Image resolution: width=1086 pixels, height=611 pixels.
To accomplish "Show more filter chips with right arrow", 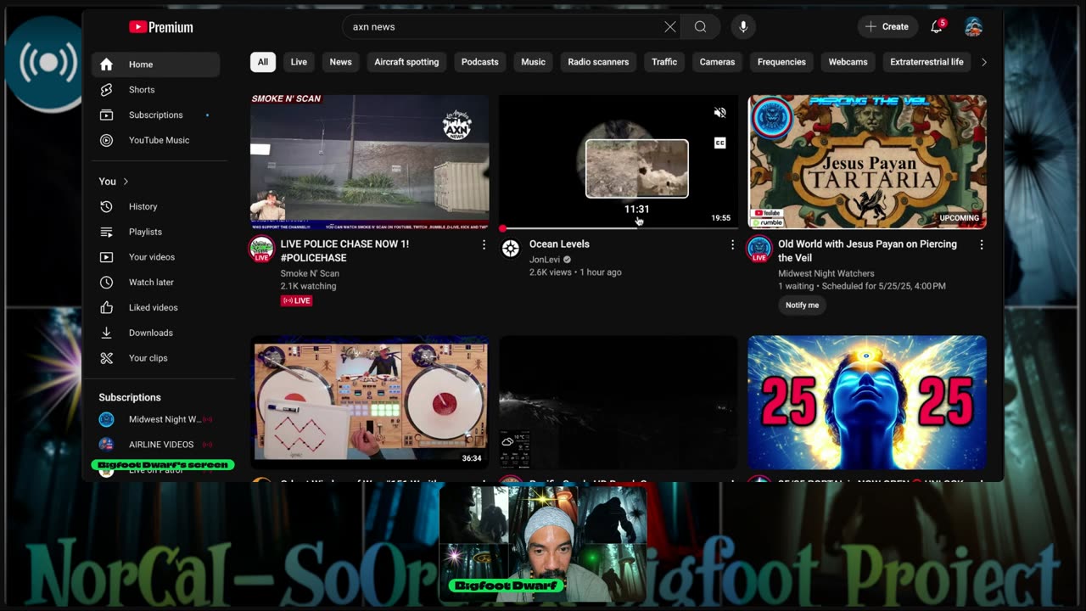I will click(x=984, y=62).
